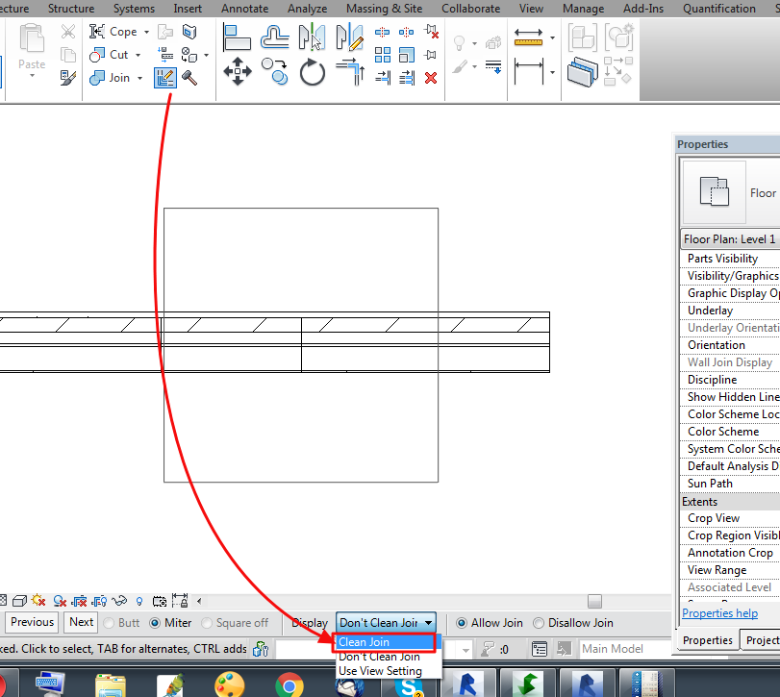
Task: Select the Pin icon in the toolbar
Action: tap(433, 54)
